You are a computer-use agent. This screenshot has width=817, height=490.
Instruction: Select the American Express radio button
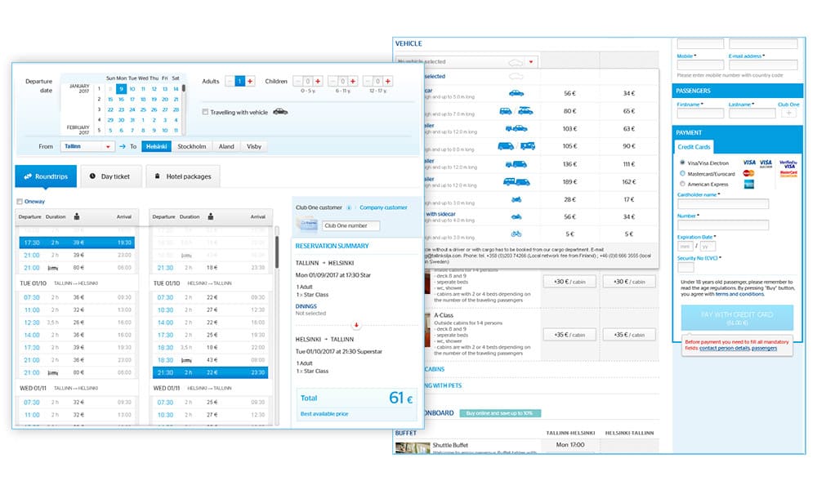(x=682, y=184)
